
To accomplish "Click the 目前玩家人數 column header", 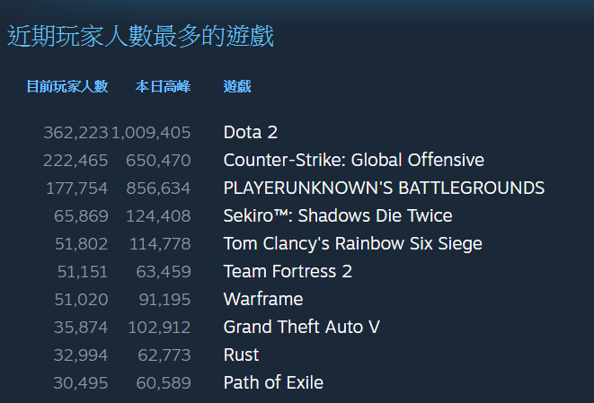I will [x=67, y=87].
